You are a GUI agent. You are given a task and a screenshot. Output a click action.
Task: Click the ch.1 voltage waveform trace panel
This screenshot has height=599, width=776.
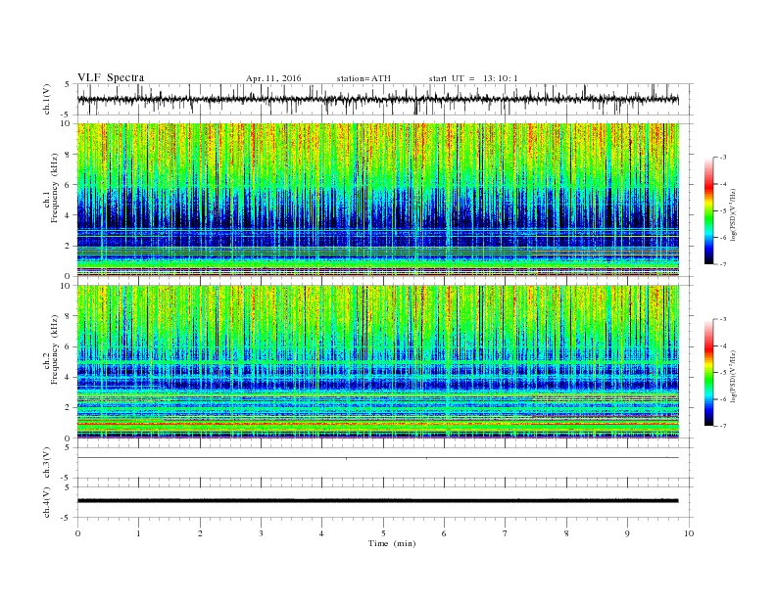pyautogui.click(x=385, y=99)
